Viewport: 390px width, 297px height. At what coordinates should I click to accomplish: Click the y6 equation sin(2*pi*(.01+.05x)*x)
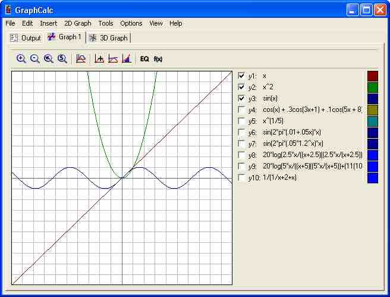tap(312, 132)
